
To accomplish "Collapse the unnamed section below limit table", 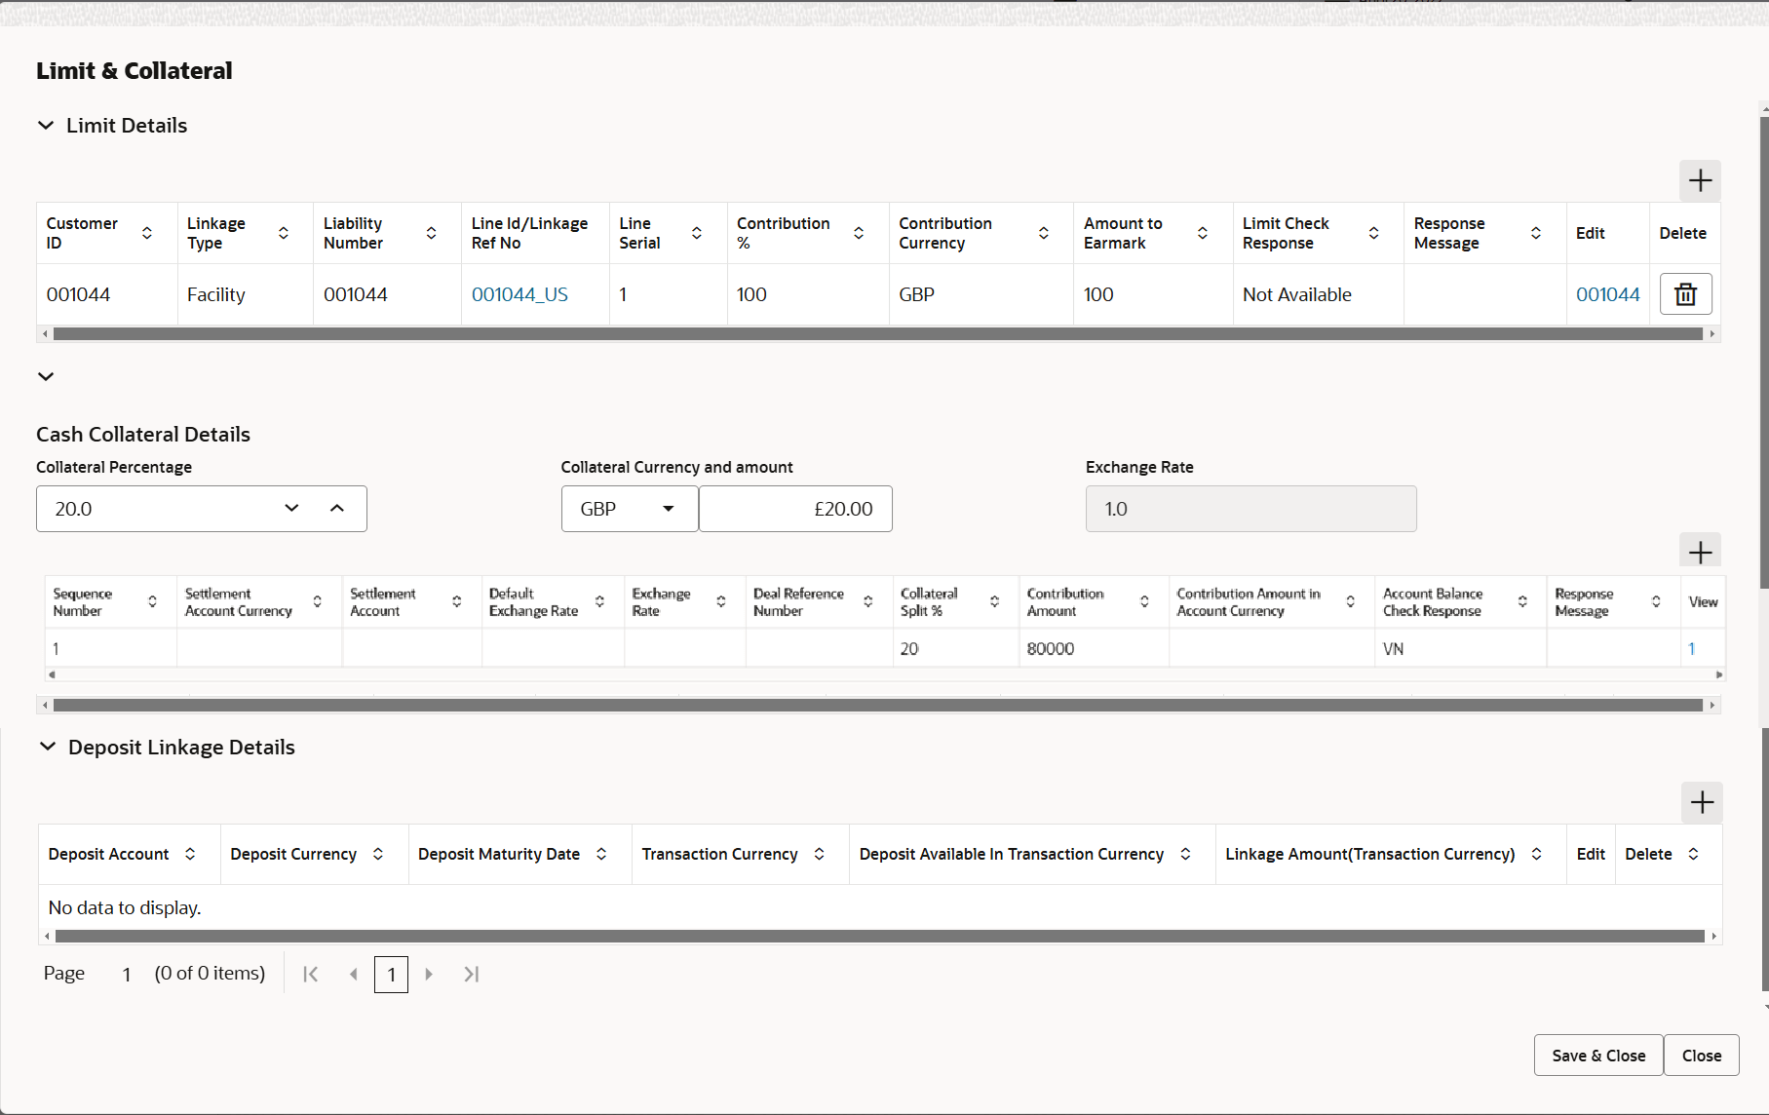I will point(46,376).
